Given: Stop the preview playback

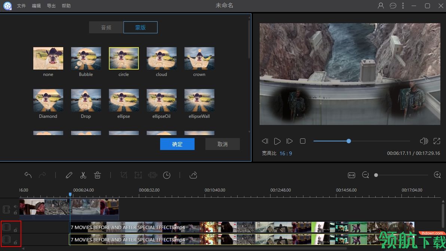Looking at the screenshot, I should click(x=303, y=141).
